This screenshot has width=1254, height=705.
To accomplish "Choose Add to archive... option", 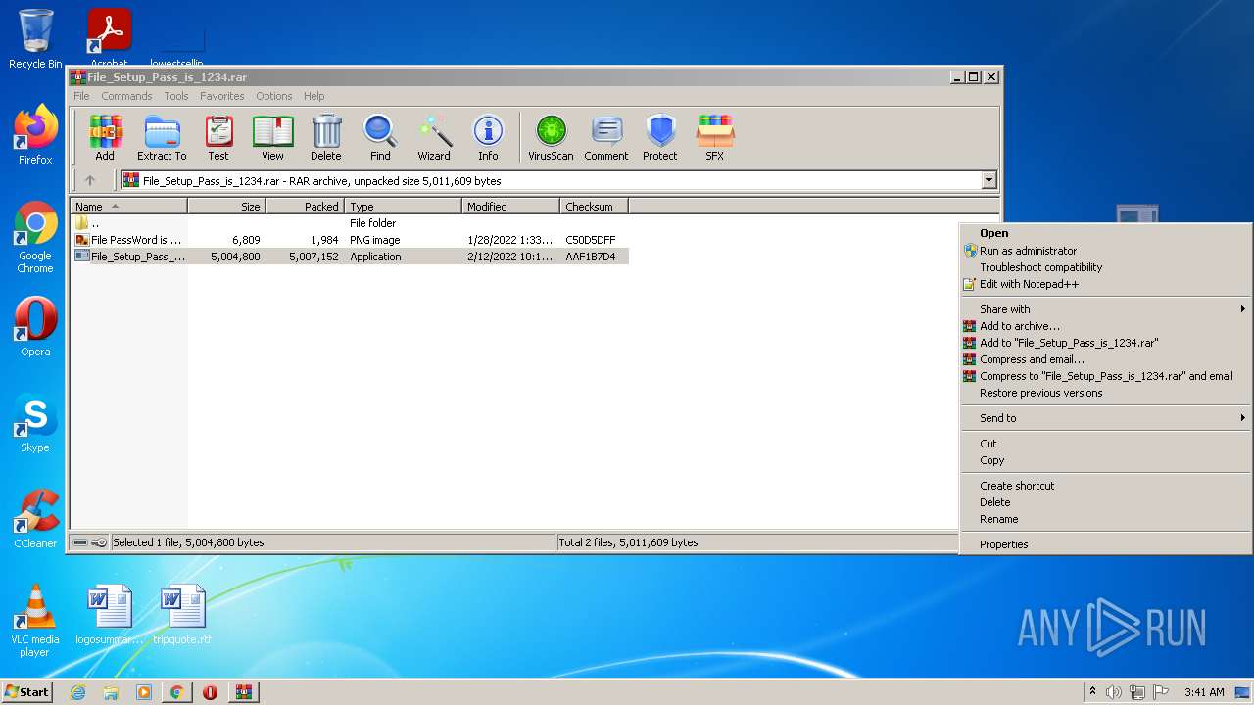I will coord(1105,326).
